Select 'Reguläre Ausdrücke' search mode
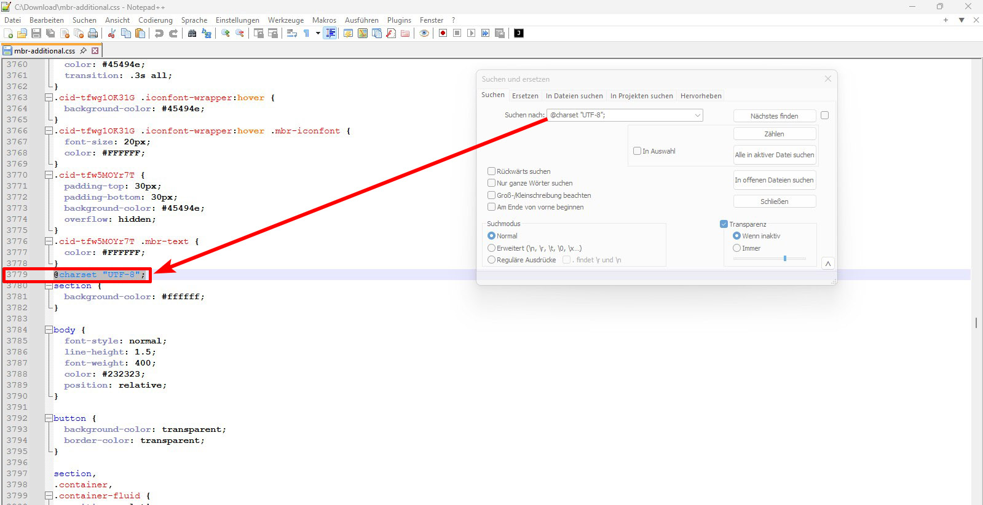The width and height of the screenshot is (983, 505). click(491, 260)
